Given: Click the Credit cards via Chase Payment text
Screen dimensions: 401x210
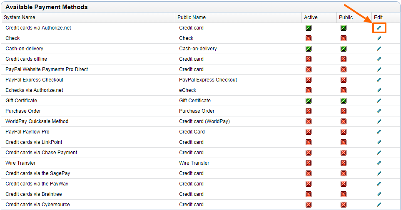Looking at the screenshot, I should tap(41, 153).
